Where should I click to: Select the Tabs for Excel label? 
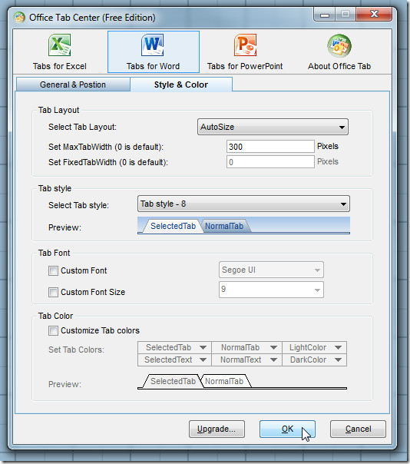(x=60, y=66)
